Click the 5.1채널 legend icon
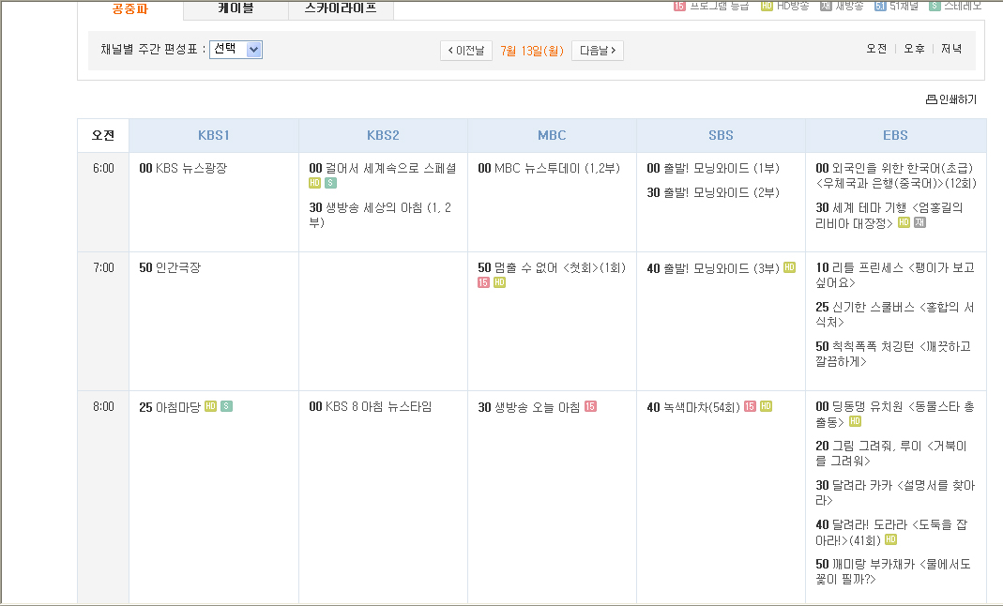 point(880,6)
